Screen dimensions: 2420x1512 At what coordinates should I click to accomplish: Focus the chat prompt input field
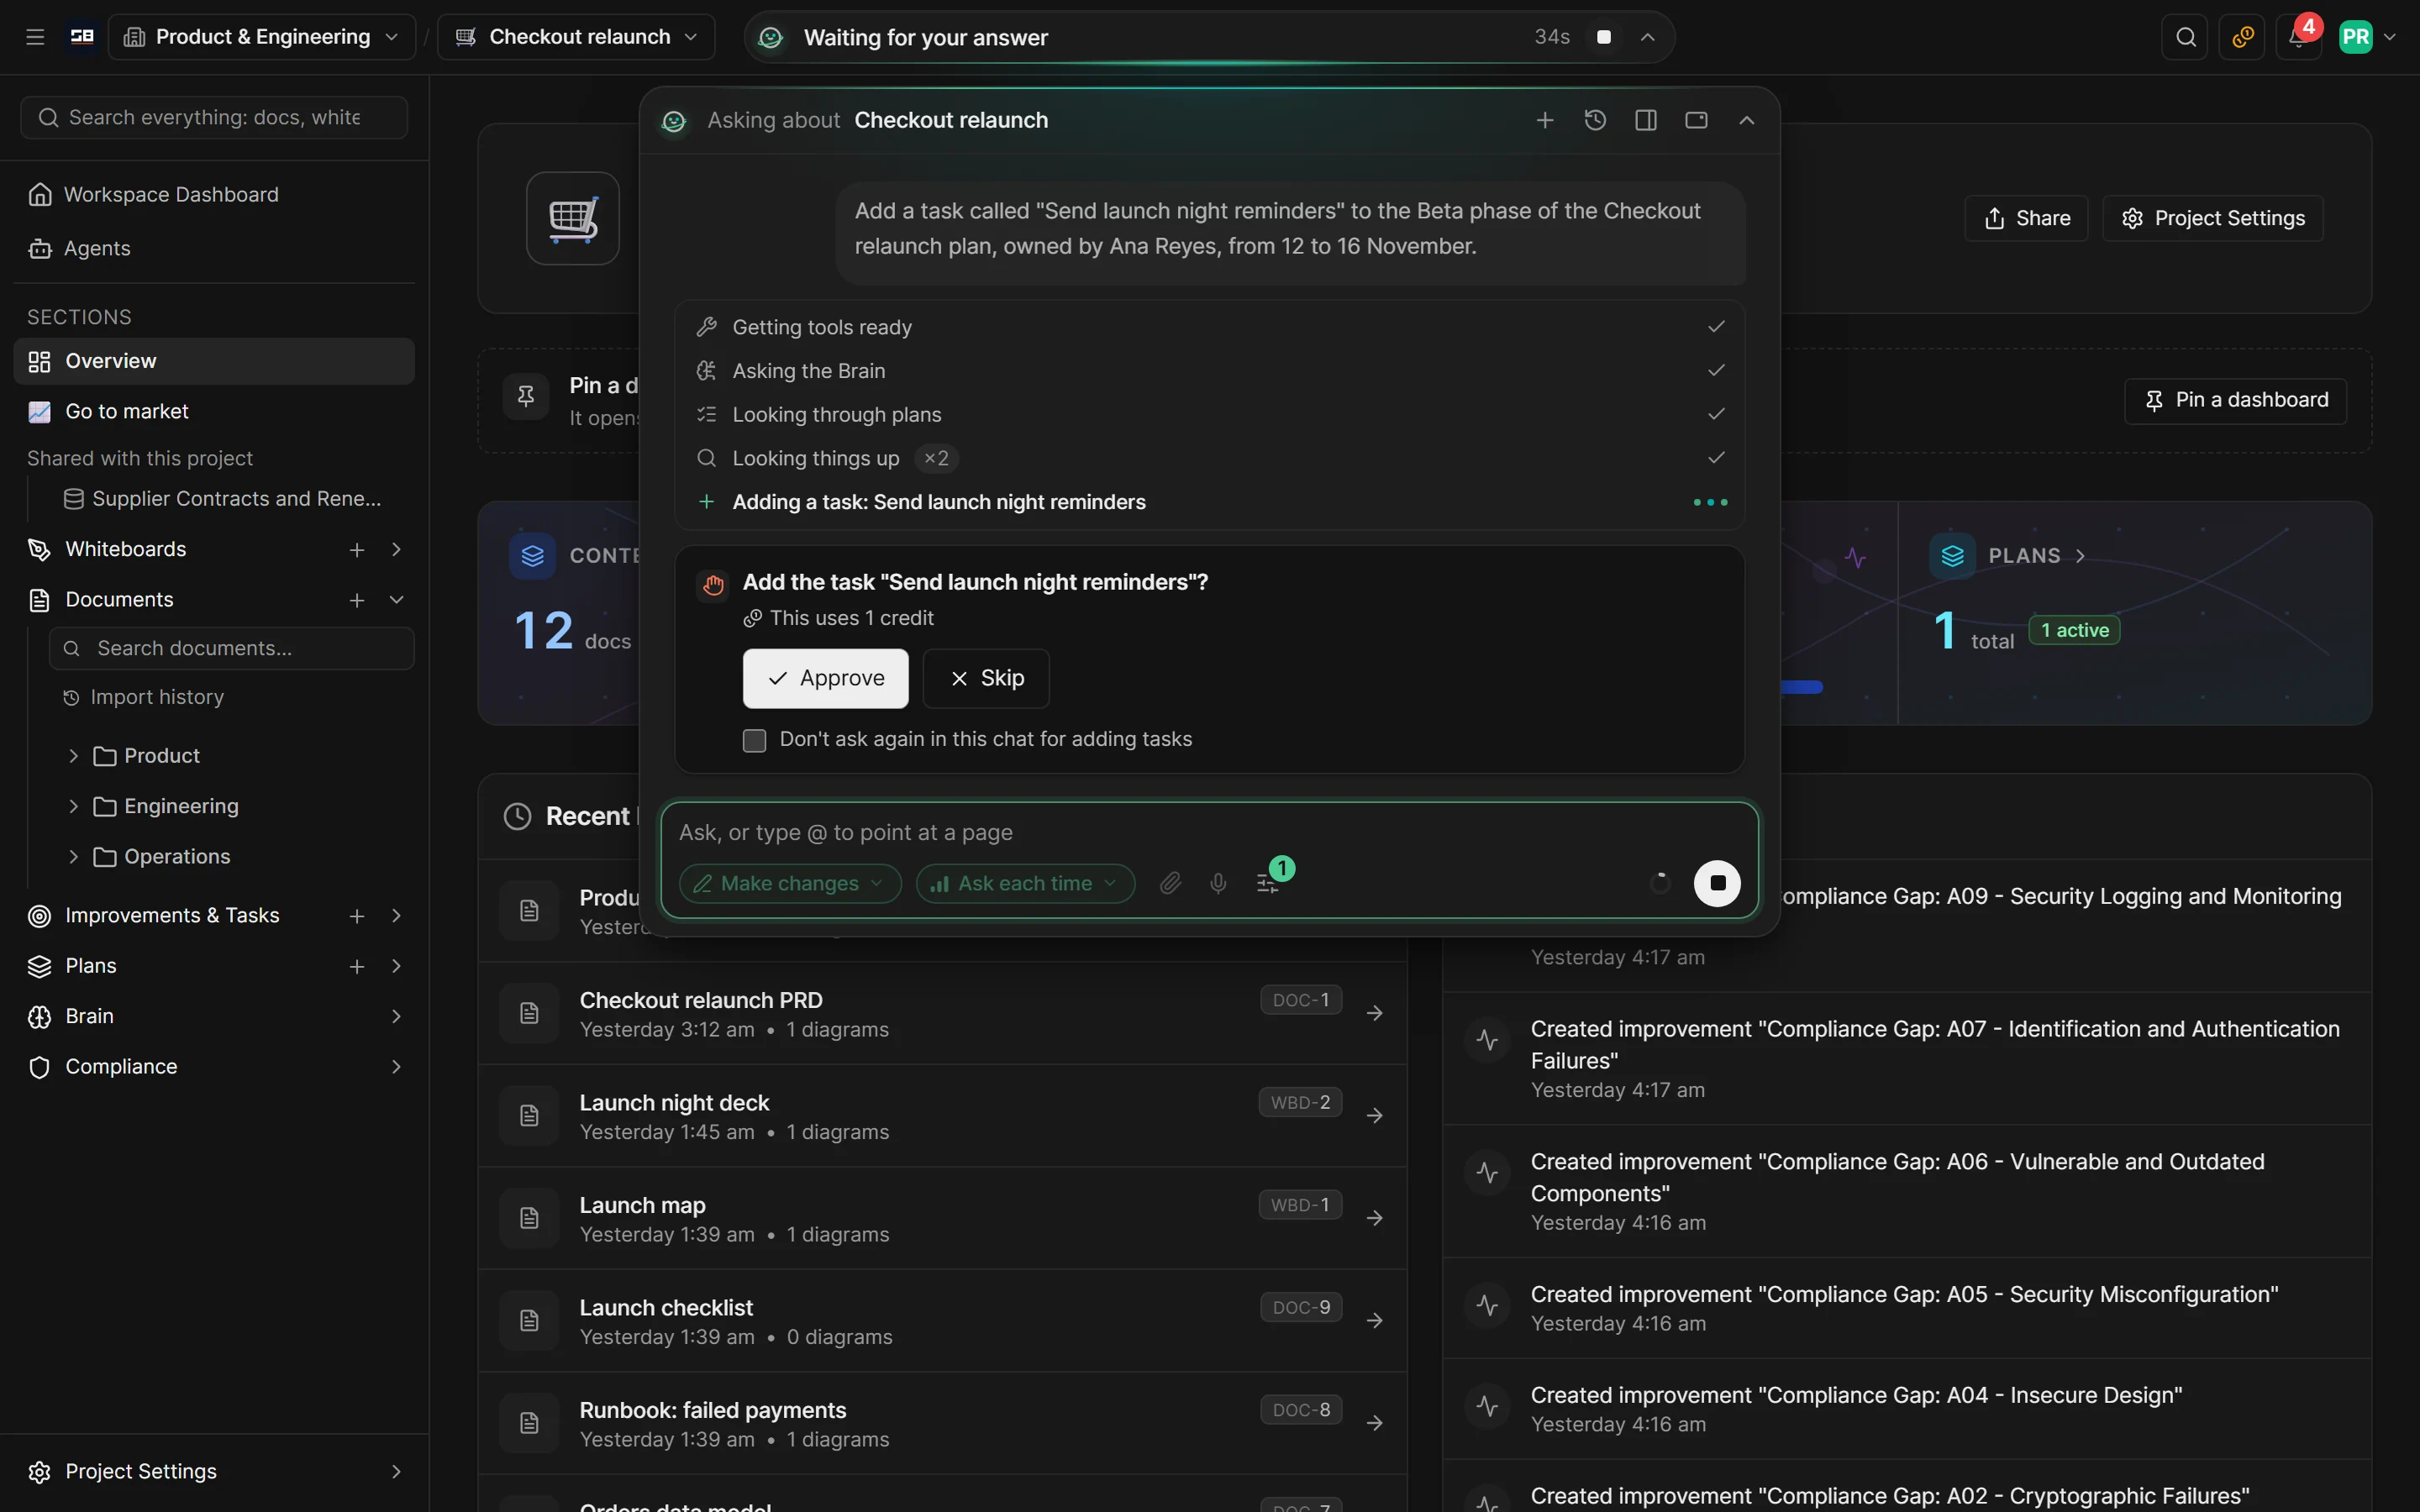pos(1209,832)
